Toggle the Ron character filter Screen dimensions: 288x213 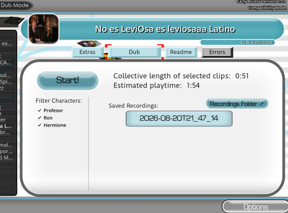pos(45,118)
